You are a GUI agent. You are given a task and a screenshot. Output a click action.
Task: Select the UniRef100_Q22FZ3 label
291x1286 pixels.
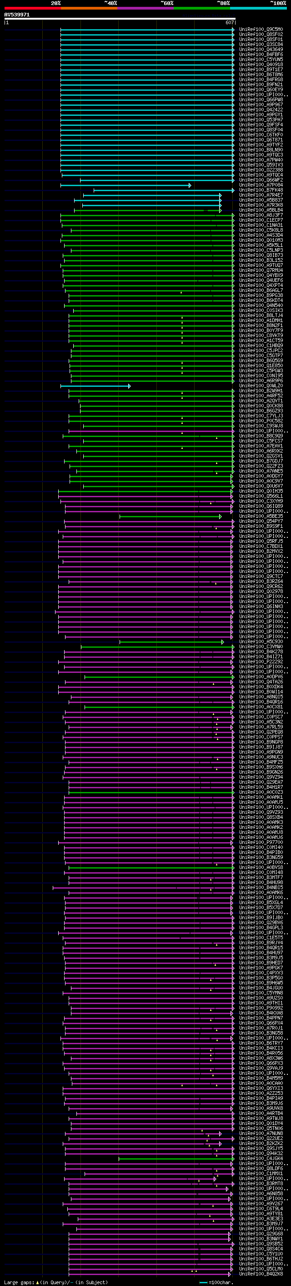(x=261, y=466)
